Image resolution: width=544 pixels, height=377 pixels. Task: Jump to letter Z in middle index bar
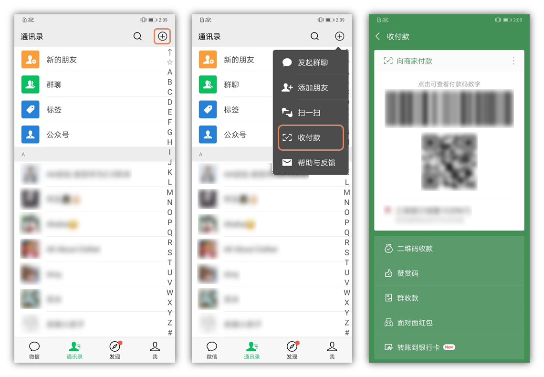[346, 323]
